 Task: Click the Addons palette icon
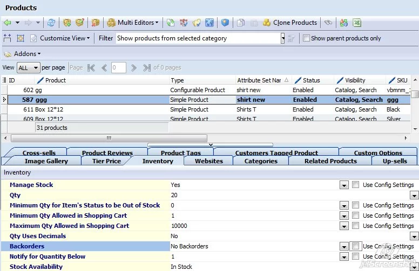[8, 54]
